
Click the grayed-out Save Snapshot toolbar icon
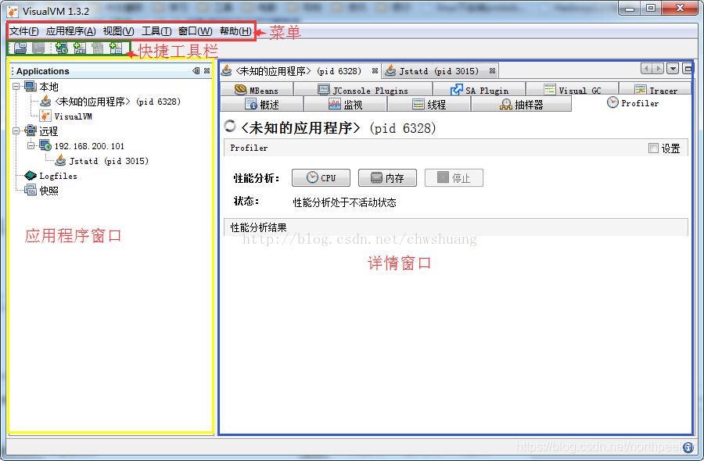click(38, 48)
